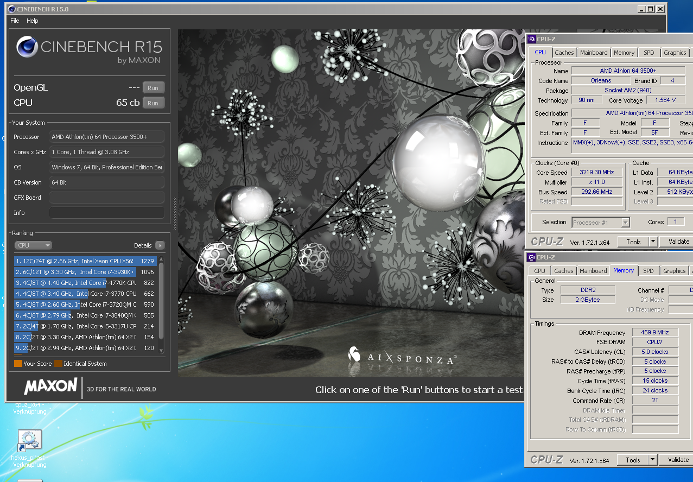Click the CPU score 65 cb
Image resolution: width=693 pixels, height=482 pixels.
(128, 103)
